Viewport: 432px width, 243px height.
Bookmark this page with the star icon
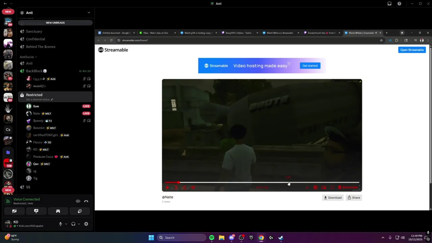(381, 40)
